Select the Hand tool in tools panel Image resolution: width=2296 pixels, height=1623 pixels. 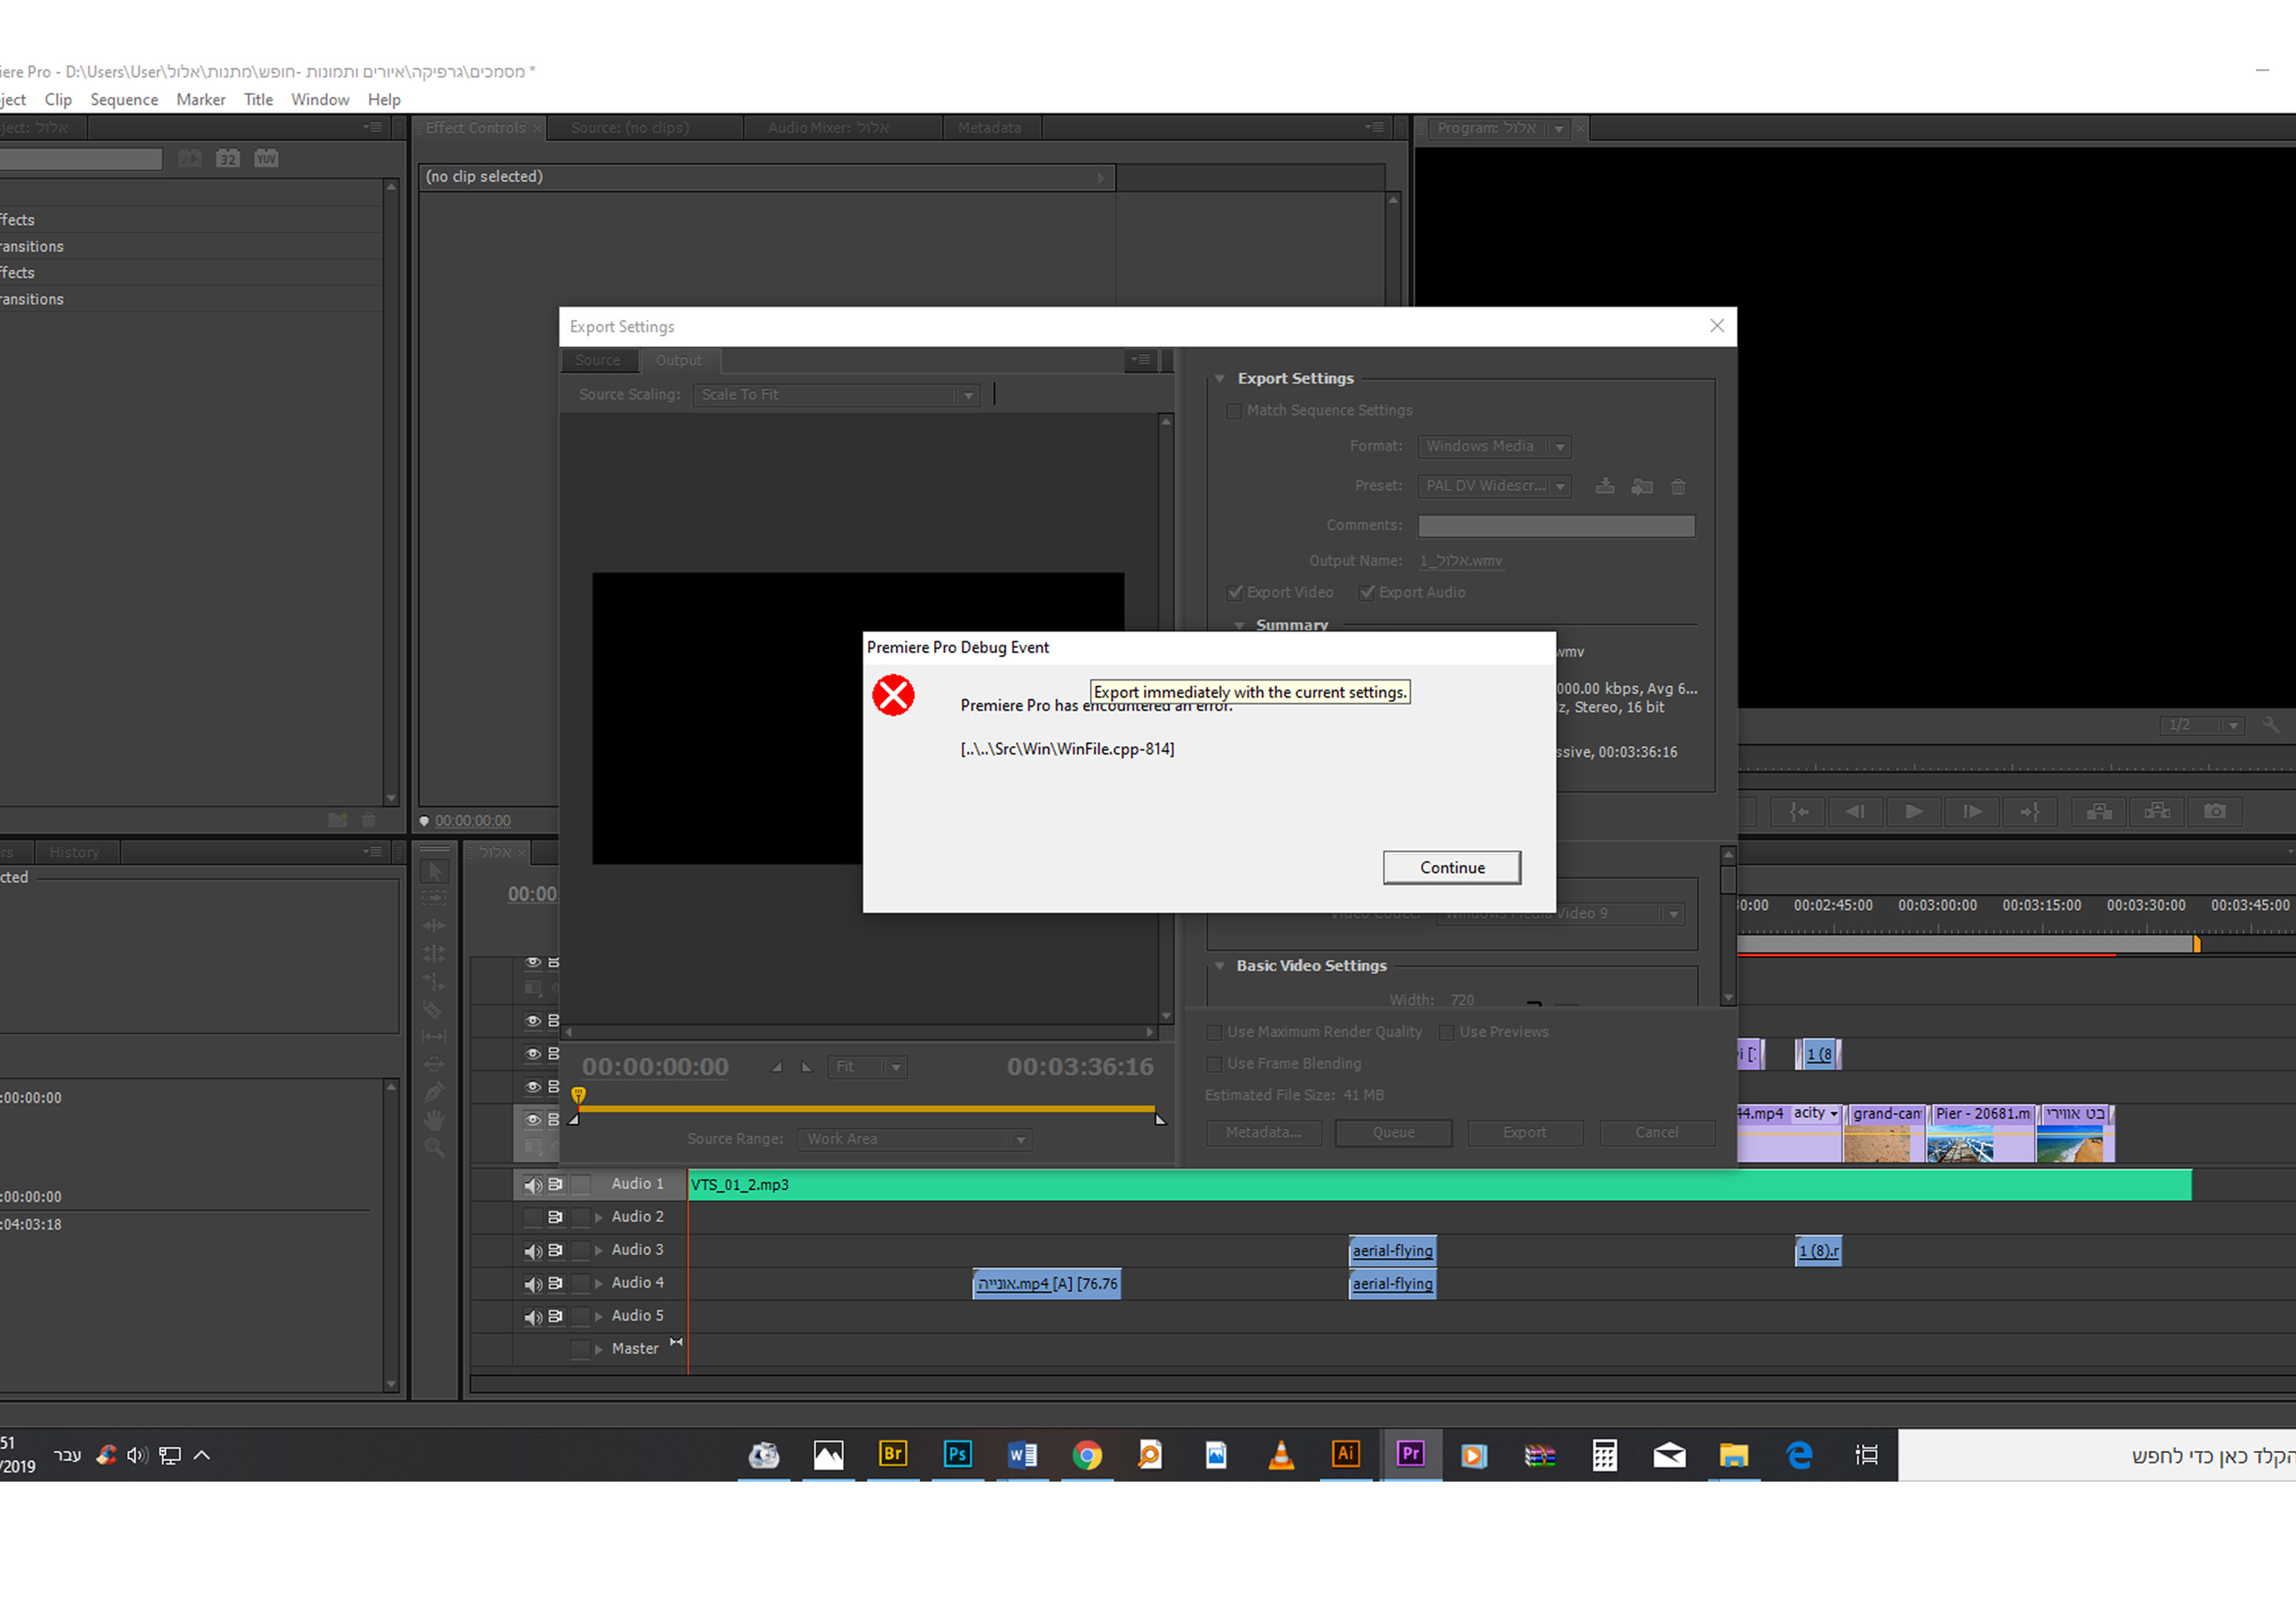(x=434, y=1119)
